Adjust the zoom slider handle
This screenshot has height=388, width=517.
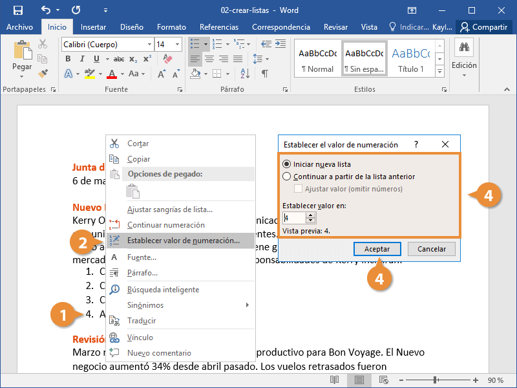[x=435, y=380]
